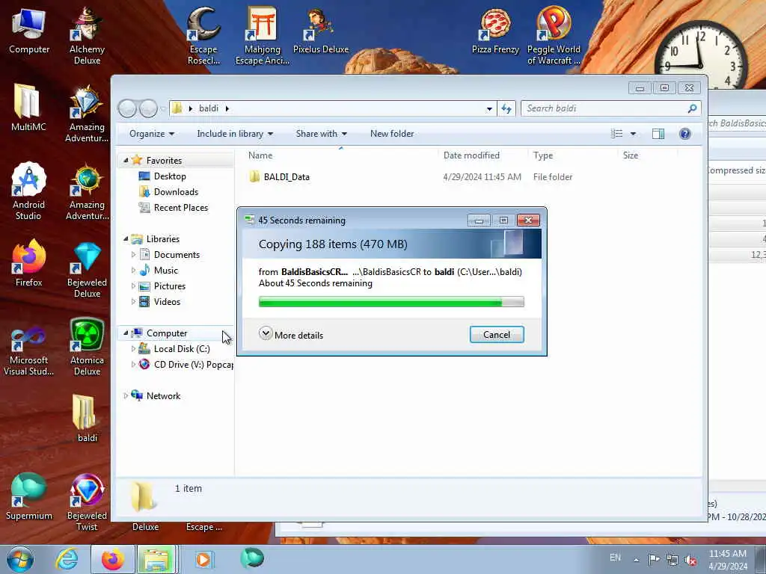Open Escape Rosecliff desktop shortcut
Image resolution: width=766 pixels, height=574 pixels.
click(x=203, y=36)
